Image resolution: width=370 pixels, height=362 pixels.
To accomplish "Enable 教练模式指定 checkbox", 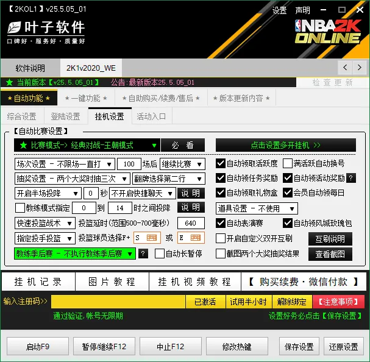I will (20, 208).
